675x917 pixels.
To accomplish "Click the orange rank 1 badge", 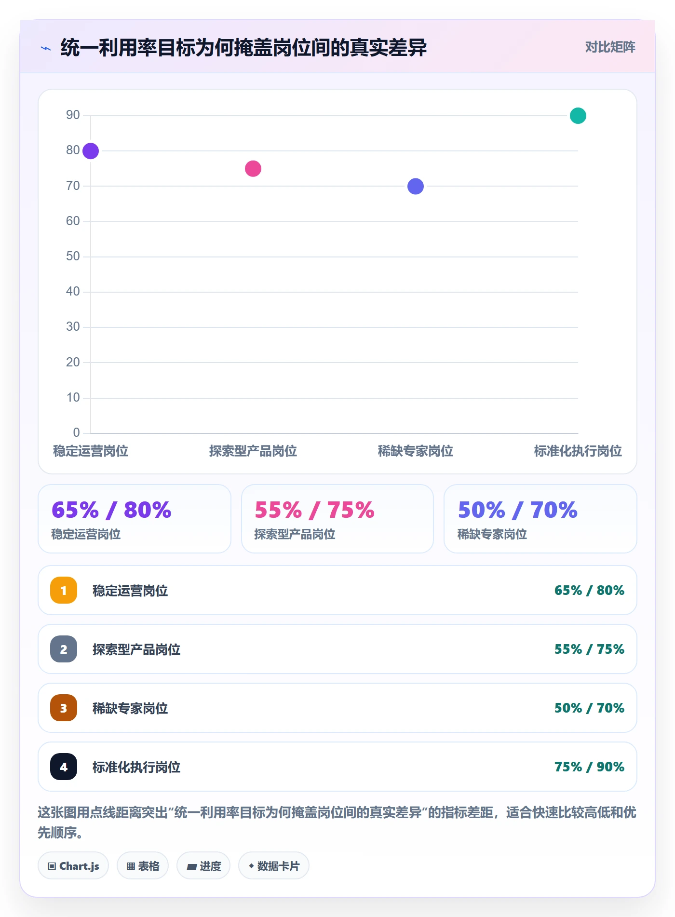I will pos(64,590).
